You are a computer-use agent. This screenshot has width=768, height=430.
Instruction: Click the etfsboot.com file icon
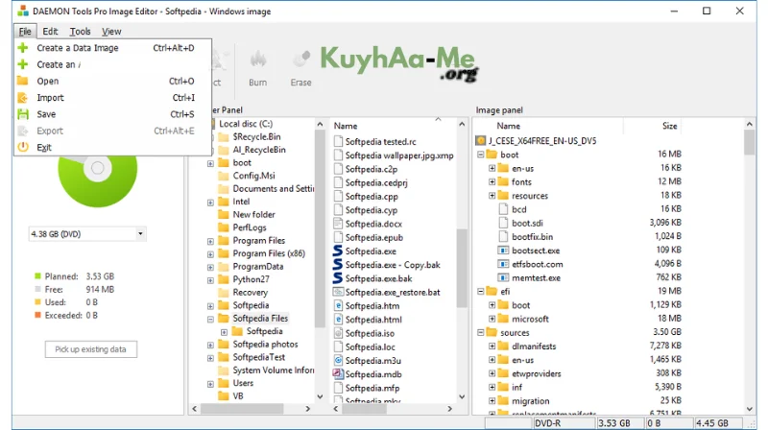pos(503,264)
